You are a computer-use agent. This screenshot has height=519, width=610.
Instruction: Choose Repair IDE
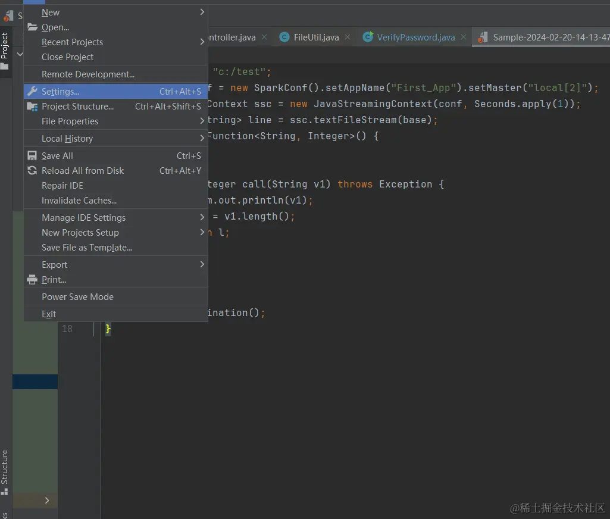point(115,186)
